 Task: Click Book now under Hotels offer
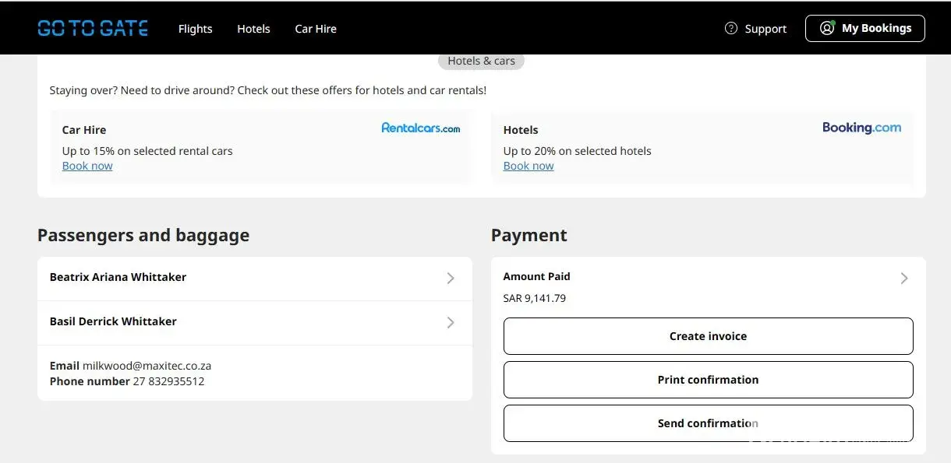pyautogui.click(x=529, y=166)
